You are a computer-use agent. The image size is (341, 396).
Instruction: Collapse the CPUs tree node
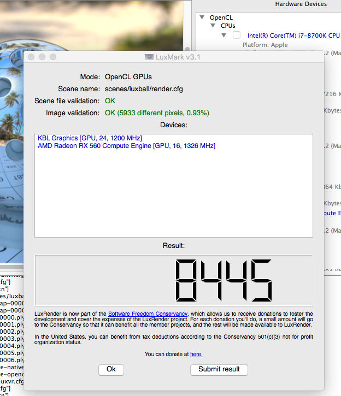click(x=213, y=26)
